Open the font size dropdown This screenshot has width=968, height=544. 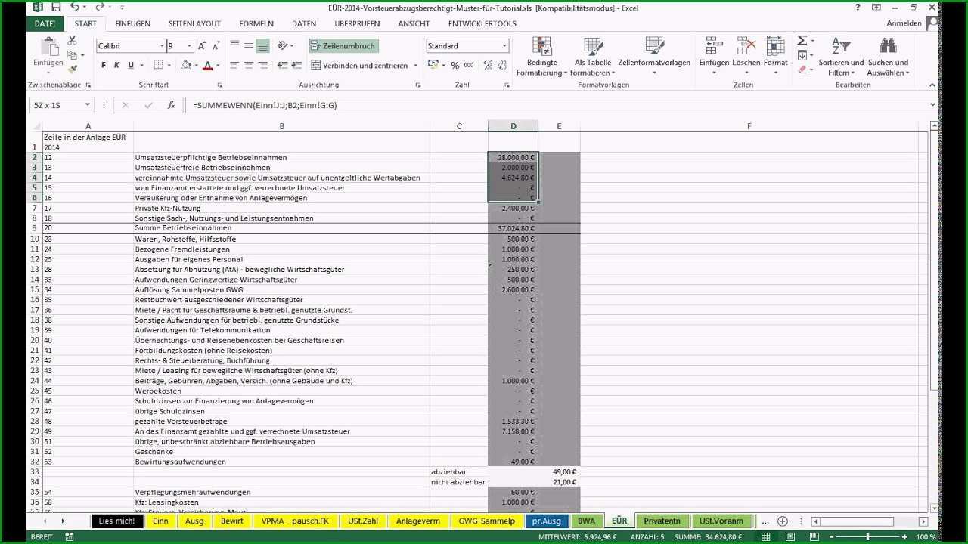(x=190, y=46)
